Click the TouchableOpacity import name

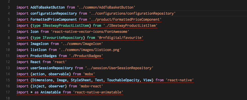(x=123, y=80)
